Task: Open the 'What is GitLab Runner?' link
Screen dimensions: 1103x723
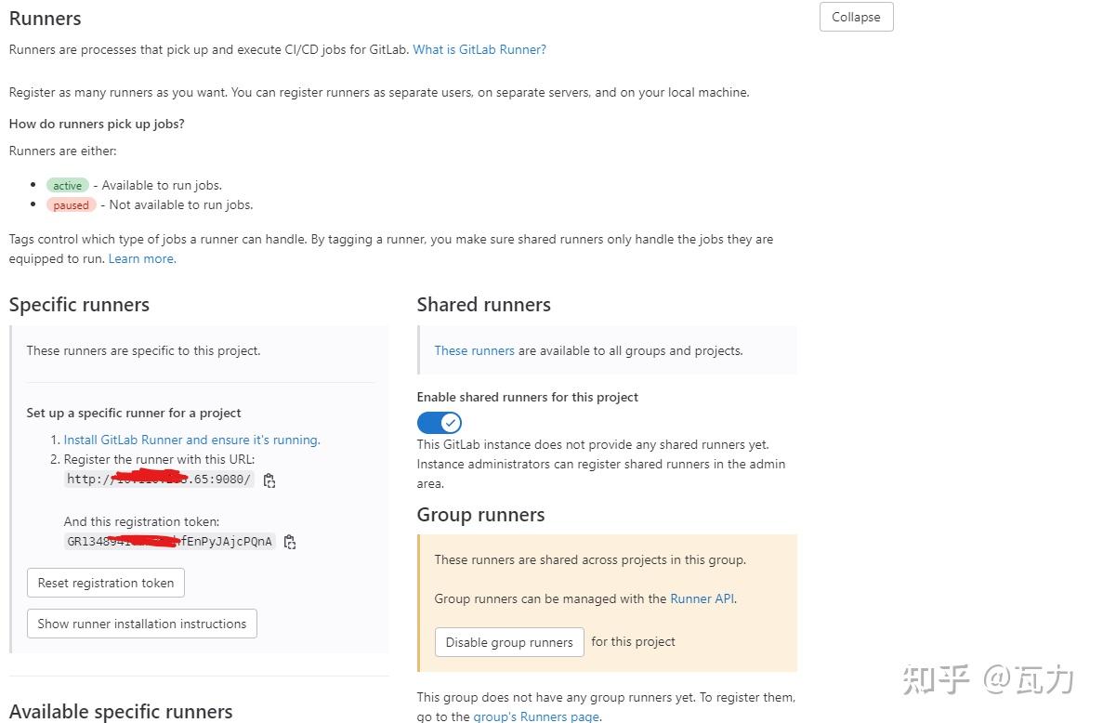Action: (479, 49)
